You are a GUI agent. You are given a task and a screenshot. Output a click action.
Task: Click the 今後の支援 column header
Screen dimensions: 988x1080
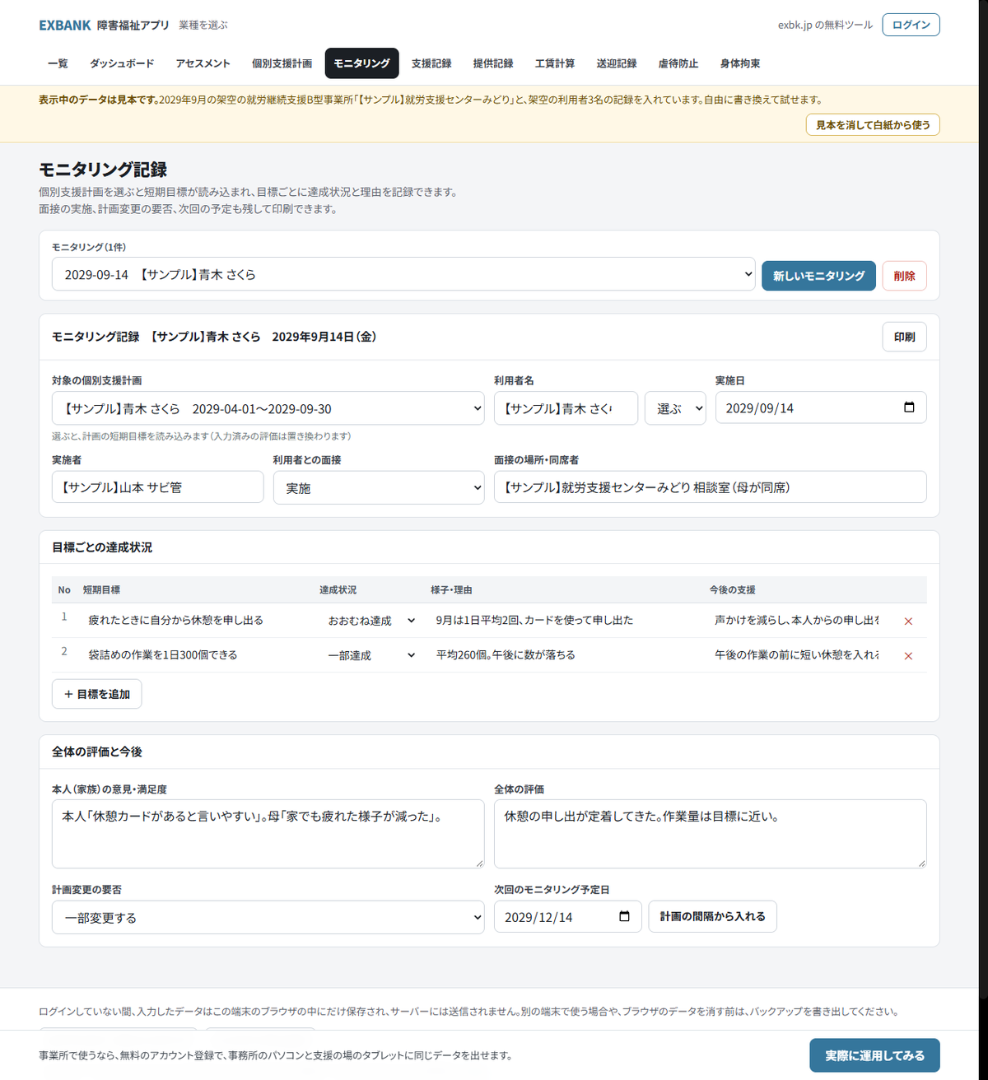732,590
